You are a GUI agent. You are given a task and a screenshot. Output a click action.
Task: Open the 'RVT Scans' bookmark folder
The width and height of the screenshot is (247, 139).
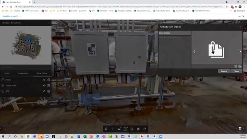tap(62, 11)
